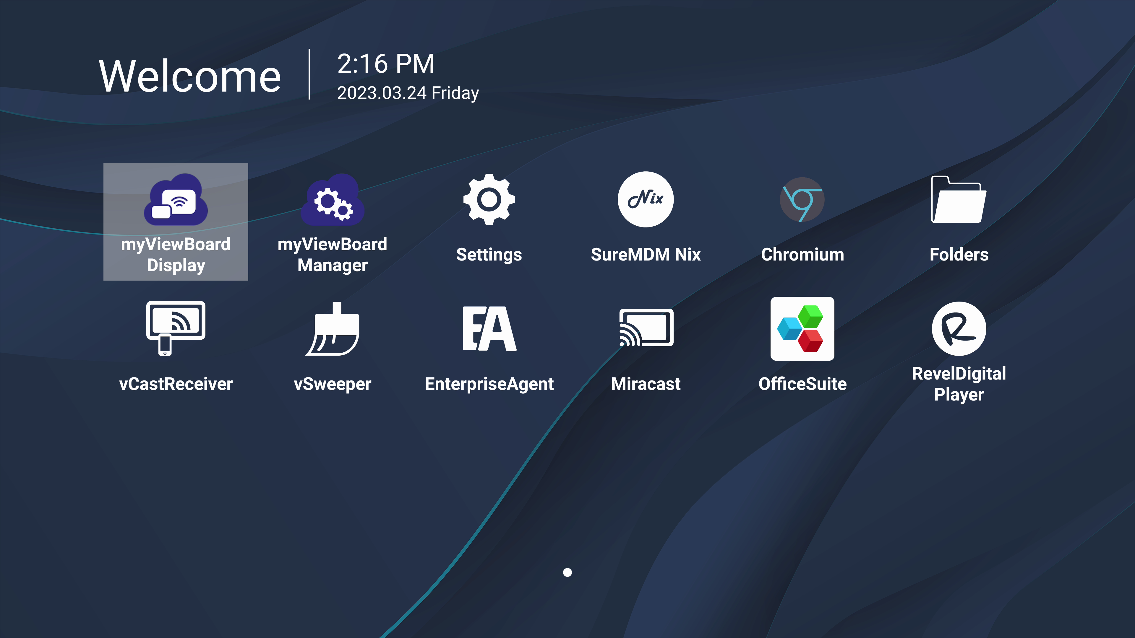Select the home page indicator dot
This screenshot has width=1135, height=638.
[x=567, y=572]
